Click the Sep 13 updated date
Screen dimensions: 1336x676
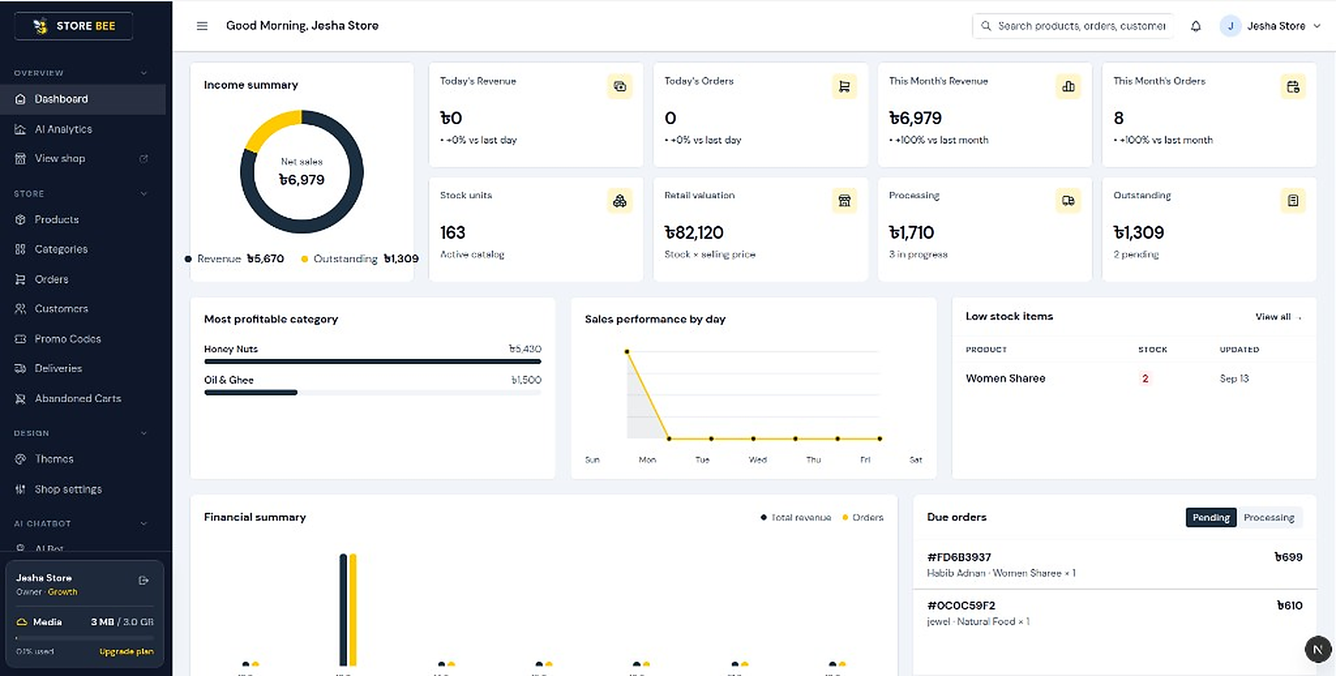pos(1234,378)
